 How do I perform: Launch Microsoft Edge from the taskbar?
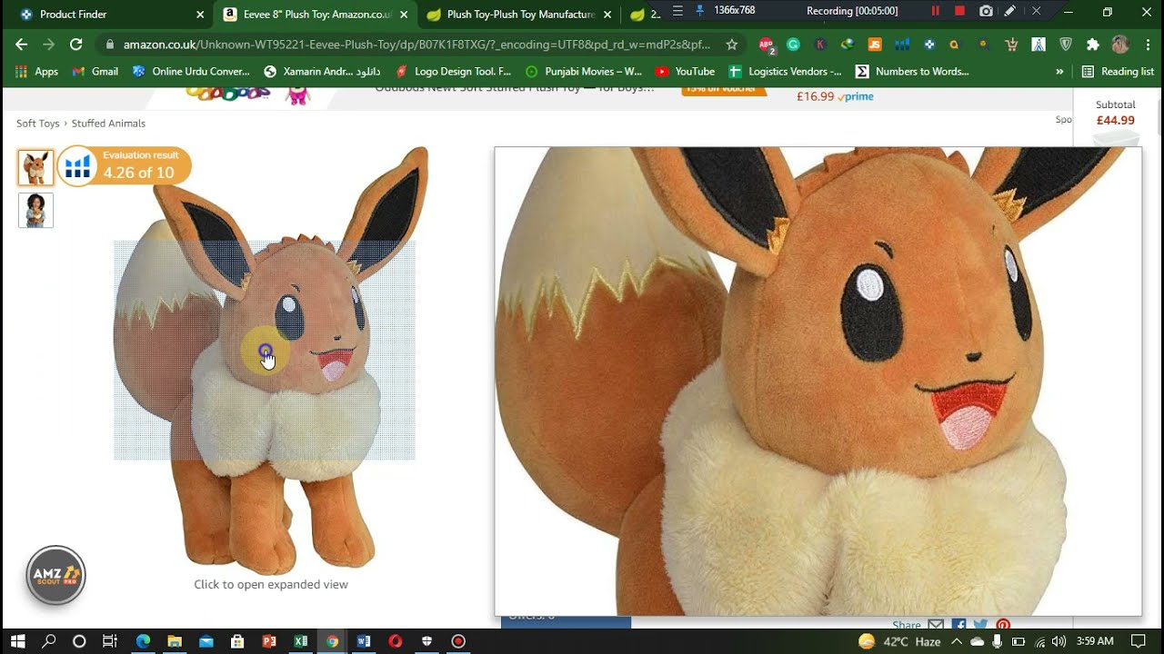click(143, 641)
